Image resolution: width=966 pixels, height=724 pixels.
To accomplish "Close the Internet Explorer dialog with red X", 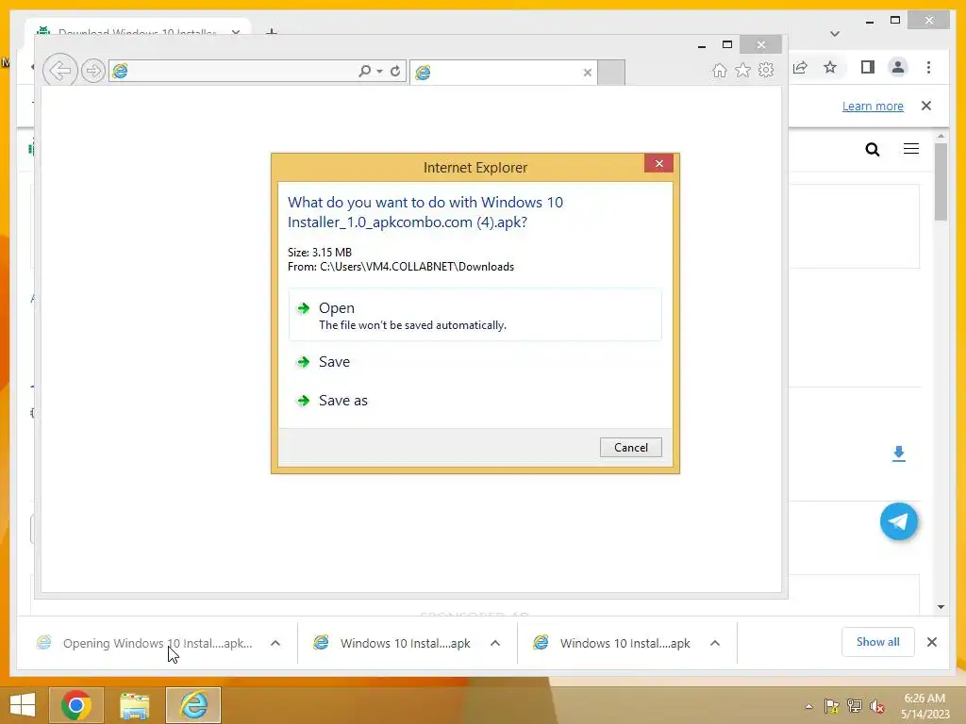I will 658,163.
